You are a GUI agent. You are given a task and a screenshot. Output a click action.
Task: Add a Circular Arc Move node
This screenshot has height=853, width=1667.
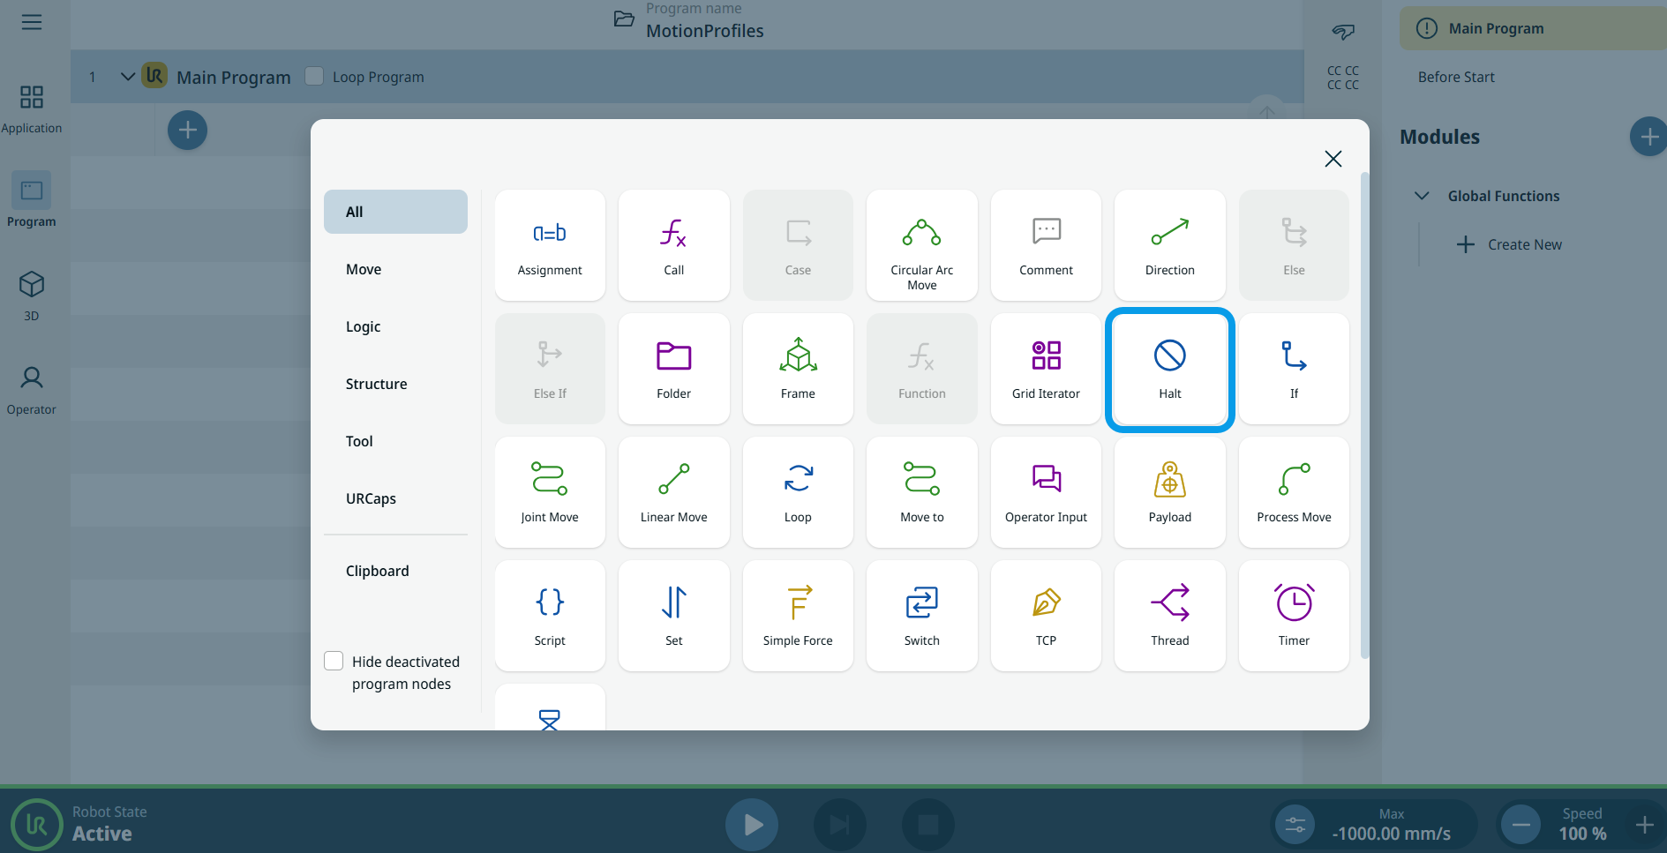[x=921, y=245]
